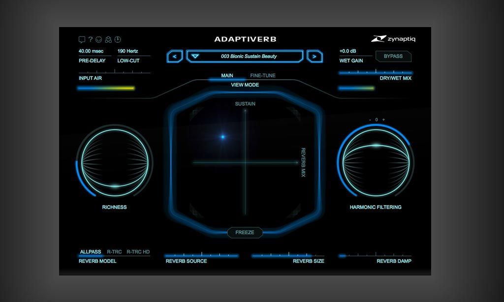
Task: Click the 40.00 msec pre-delay value
Action: pos(91,51)
